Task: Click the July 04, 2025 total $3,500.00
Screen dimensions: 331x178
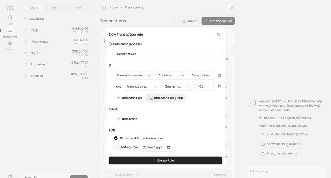Action: pyautogui.click(x=220, y=175)
